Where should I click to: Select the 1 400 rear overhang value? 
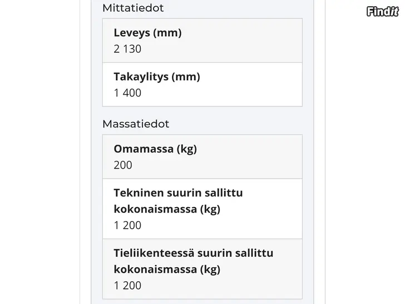[x=127, y=93]
